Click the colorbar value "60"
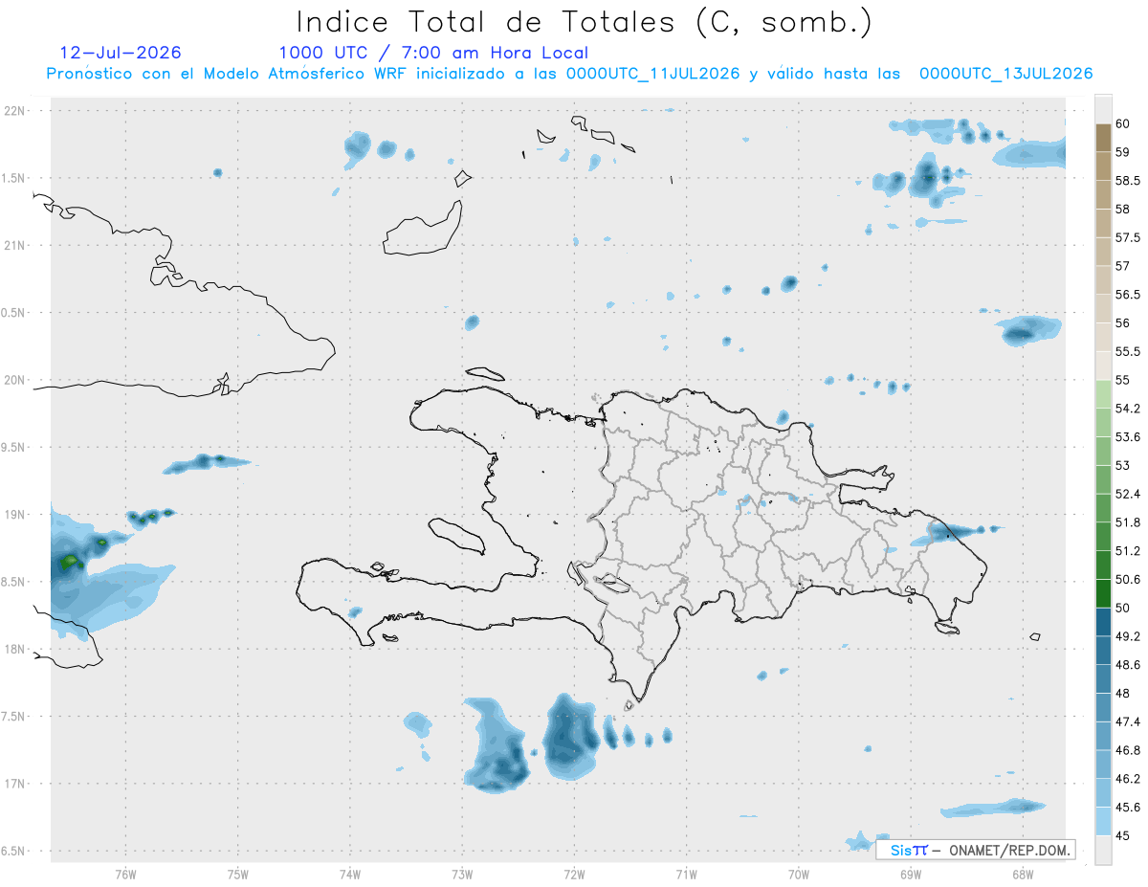The image size is (1148, 887). tap(1122, 123)
